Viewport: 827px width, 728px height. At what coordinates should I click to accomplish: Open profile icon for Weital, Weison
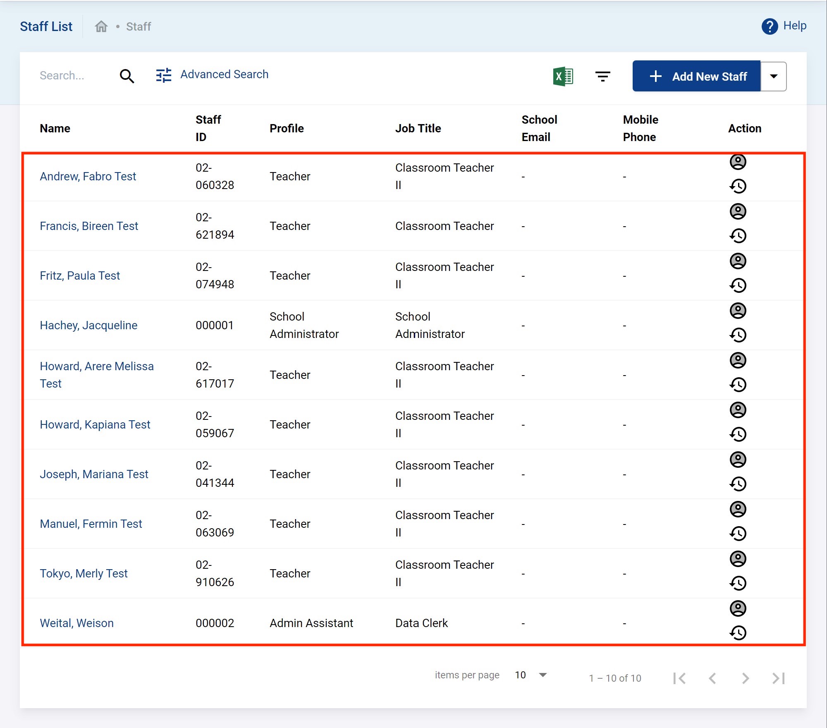[x=738, y=608]
